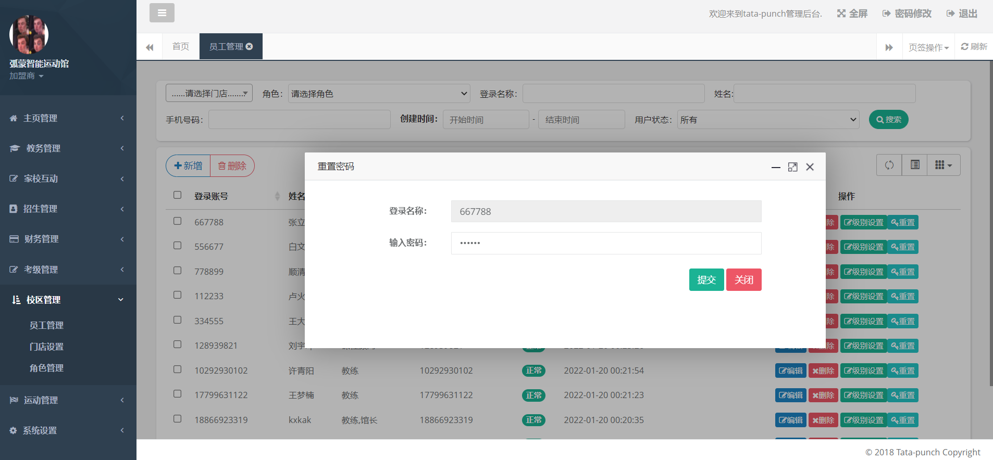Click the hamburger menu toggle icon

[162, 13]
